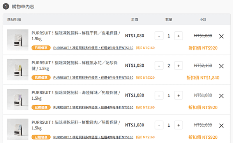Open promotion link under 鮮雞干貝 item
This screenshot has height=143, width=233.
click(x=94, y=48)
